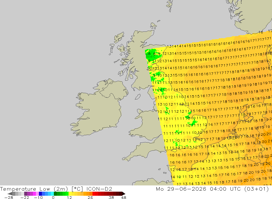Click the '-10' legend label
Screen dimensions: 272x199
click(38, 197)
